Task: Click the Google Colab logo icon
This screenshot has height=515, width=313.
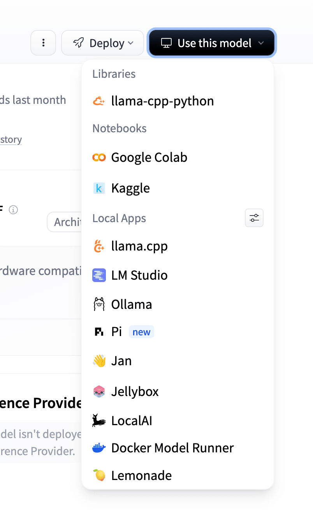Action: pyautogui.click(x=99, y=158)
